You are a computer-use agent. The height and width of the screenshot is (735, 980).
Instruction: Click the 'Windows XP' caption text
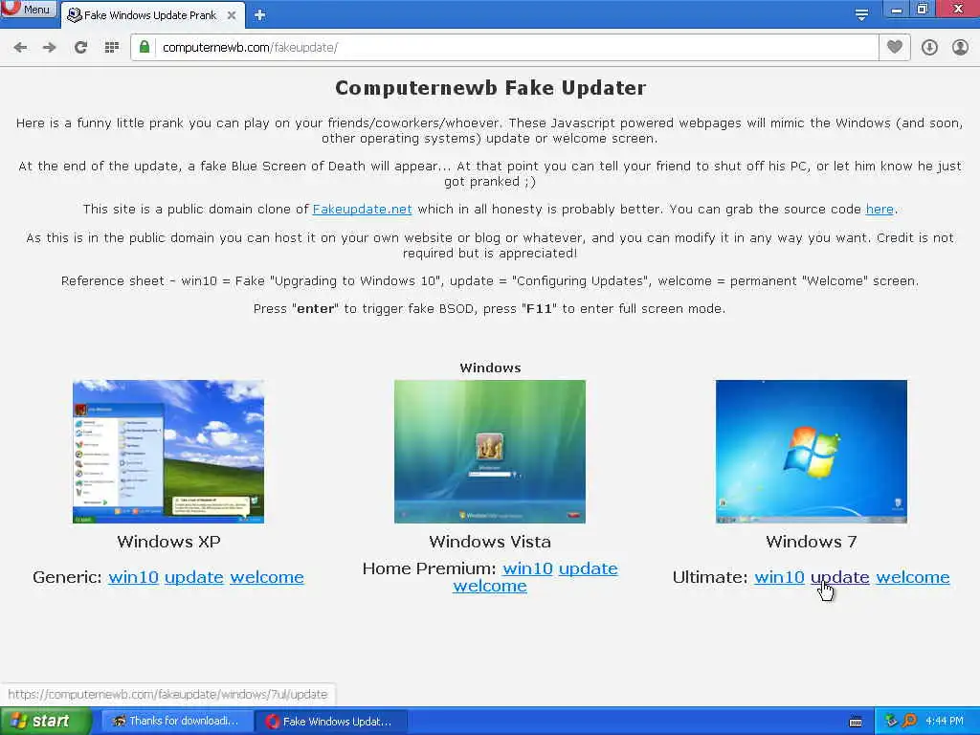pos(168,542)
